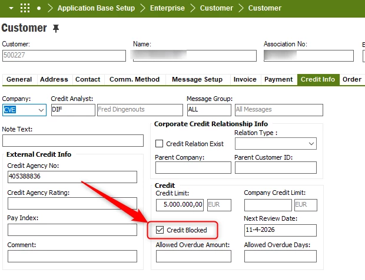Click the Credit Analyst DIF field

tap(73, 110)
